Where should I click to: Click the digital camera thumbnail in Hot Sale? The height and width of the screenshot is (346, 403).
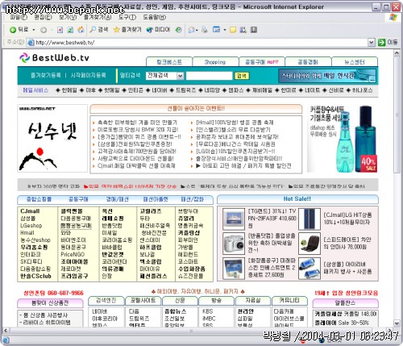[234, 244]
